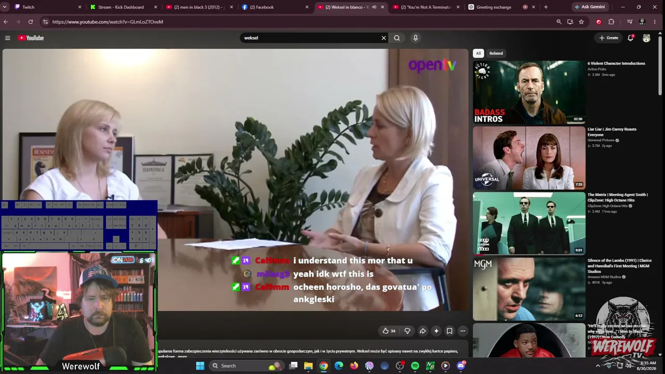Open the Chrome three-dot menu
The width and height of the screenshot is (665, 374).
[655, 22]
